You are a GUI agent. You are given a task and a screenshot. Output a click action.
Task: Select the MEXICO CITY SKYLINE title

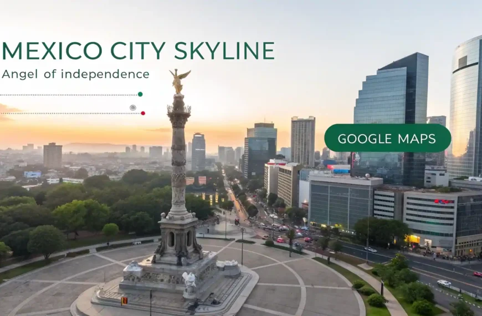138,51
